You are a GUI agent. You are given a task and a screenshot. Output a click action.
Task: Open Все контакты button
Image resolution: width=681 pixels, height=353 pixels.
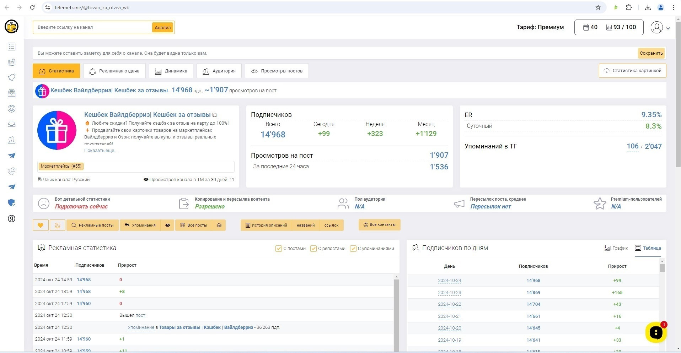click(x=379, y=225)
